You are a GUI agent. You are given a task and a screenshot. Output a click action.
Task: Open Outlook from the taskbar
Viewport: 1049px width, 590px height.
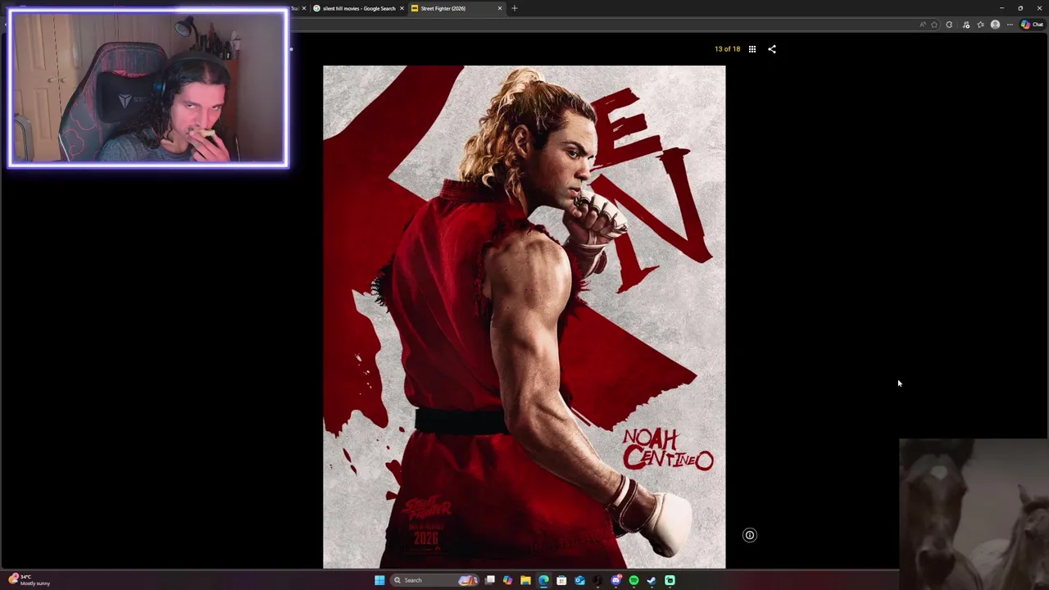(x=579, y=580)
